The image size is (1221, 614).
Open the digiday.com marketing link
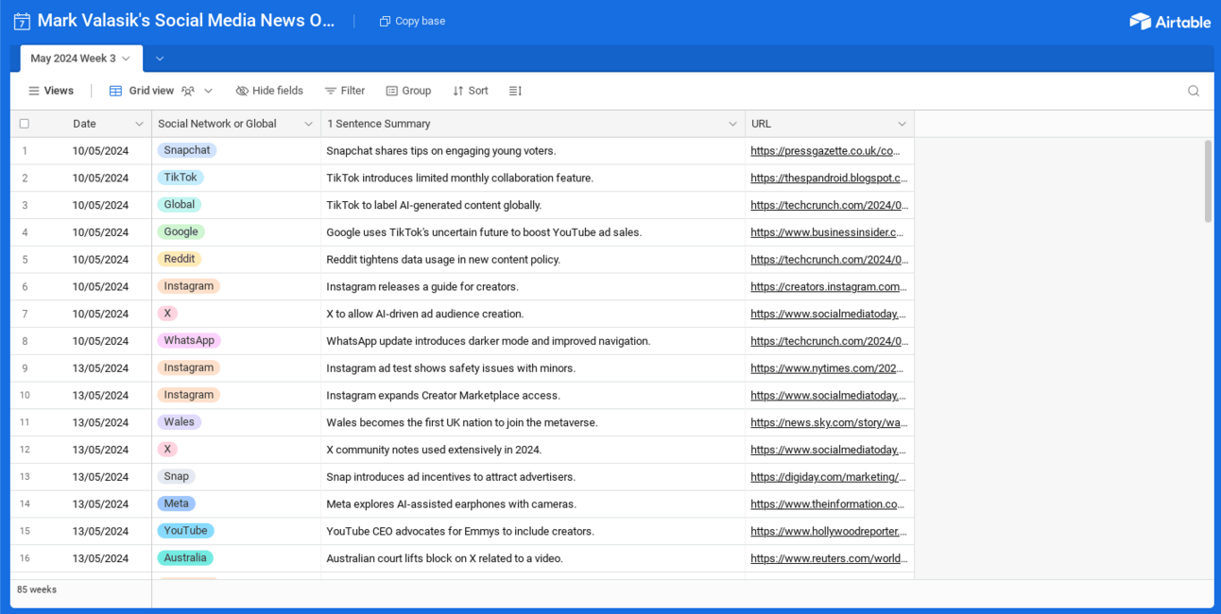click(x=829, y=477)
